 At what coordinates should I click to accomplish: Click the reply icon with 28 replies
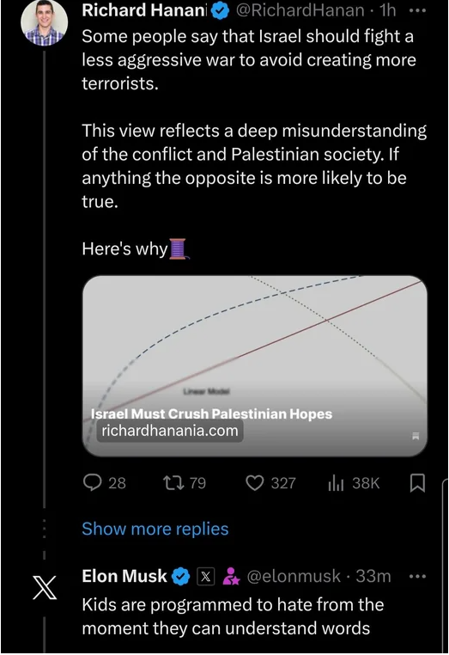pos(93,483)
